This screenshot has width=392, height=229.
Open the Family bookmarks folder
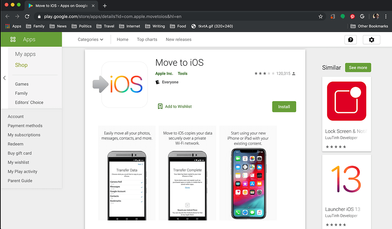click(35, 26)
